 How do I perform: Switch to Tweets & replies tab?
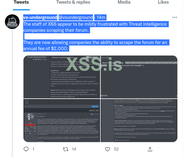tap(73, 2)
